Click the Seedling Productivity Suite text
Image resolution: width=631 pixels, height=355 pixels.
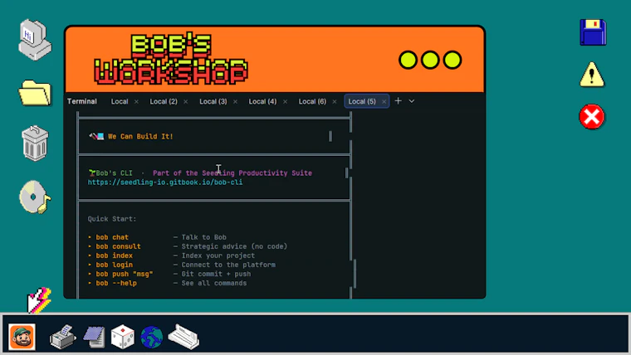coord(257,173)
